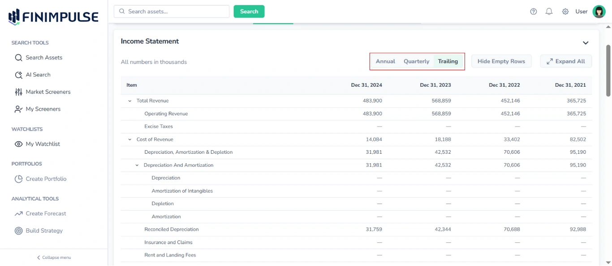Click the Expand All button

point(566,61)
